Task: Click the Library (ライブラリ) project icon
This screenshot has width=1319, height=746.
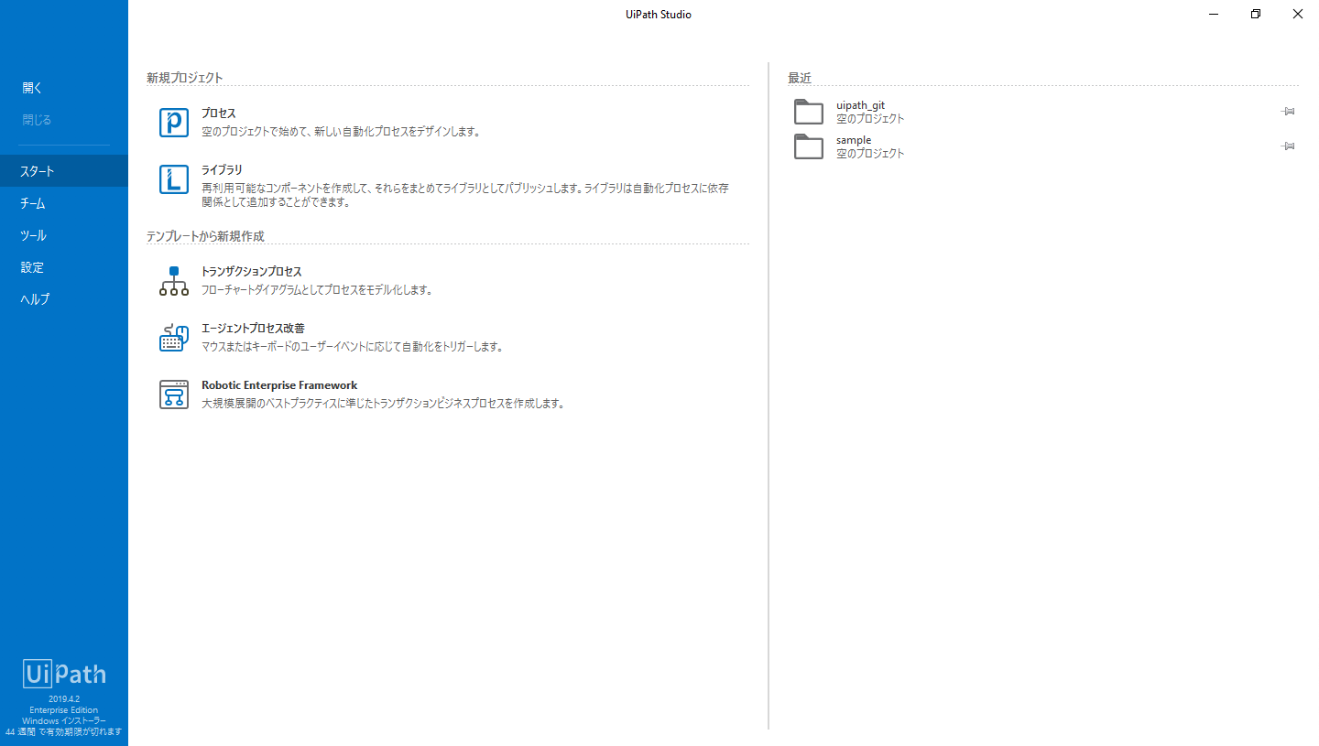Action: pyautogui.click(x=174, y=179)
